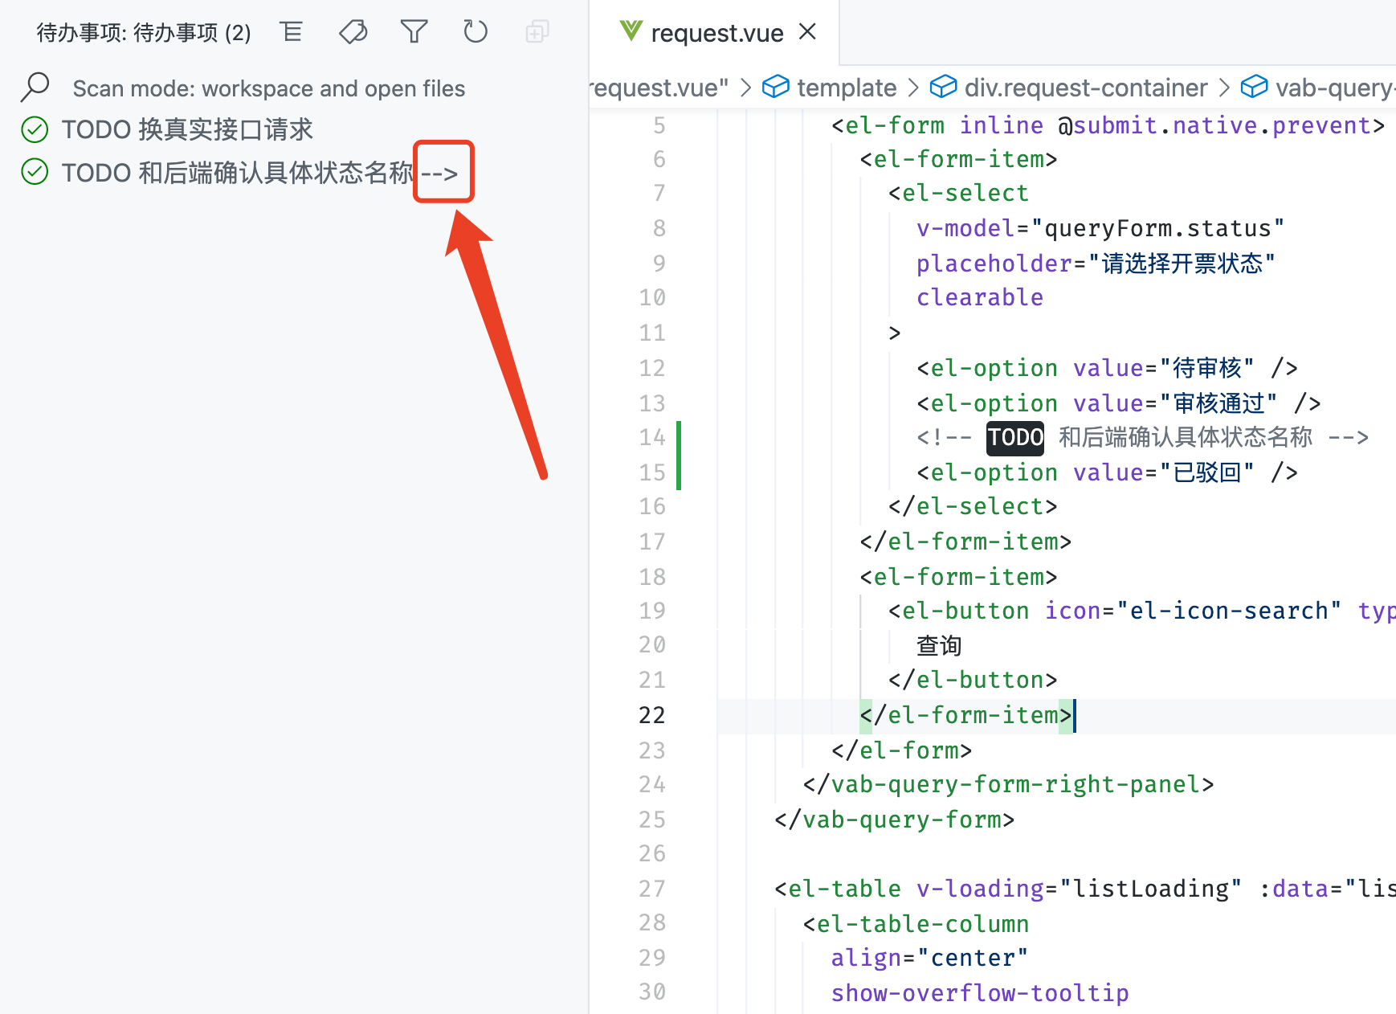
Task: Click el-option value "已驳回" line
Action: tap(1108, 472)
